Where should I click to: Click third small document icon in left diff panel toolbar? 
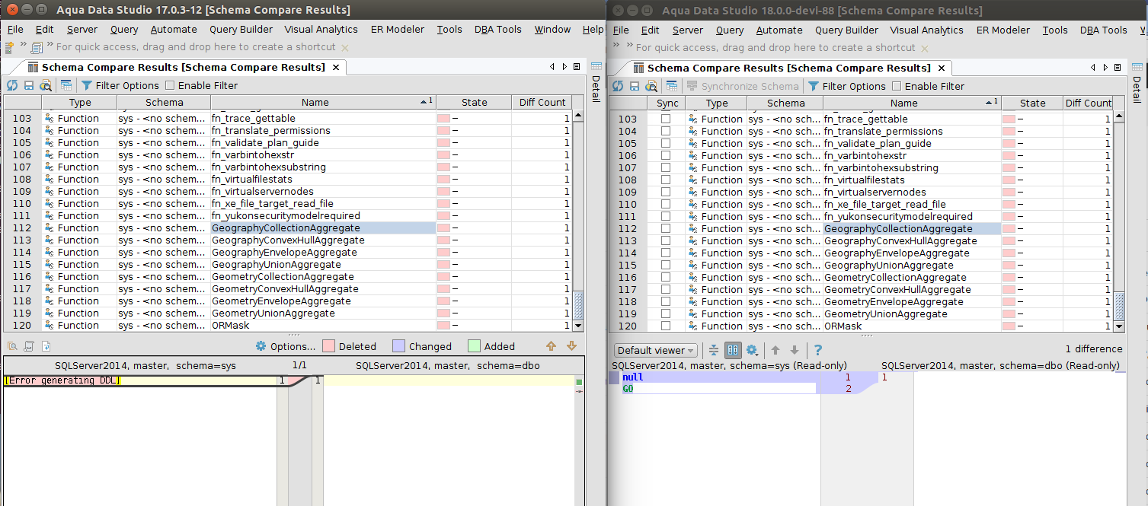click(45, 345)
